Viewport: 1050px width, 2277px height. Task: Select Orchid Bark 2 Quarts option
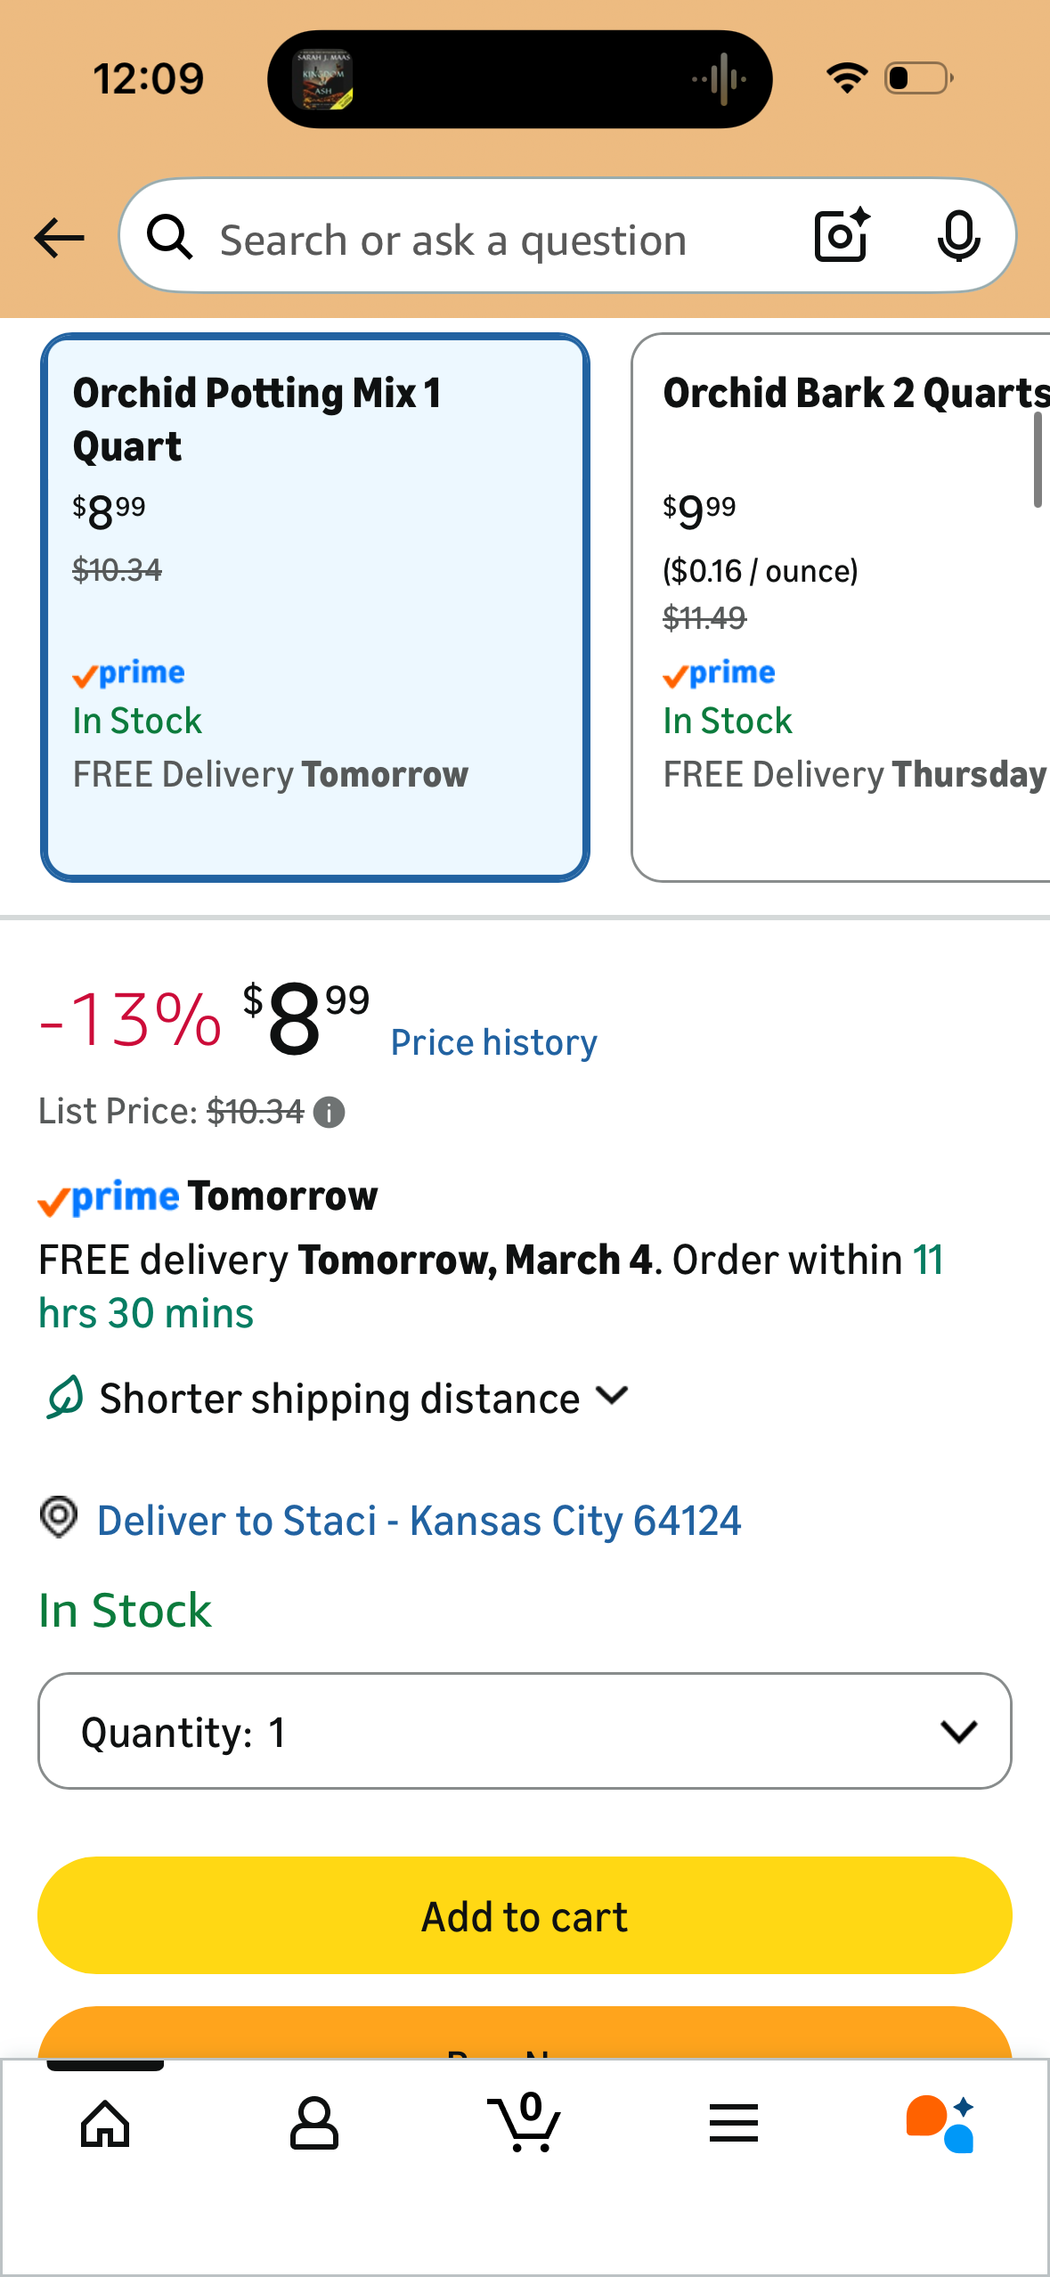click(x=841, y=608)
